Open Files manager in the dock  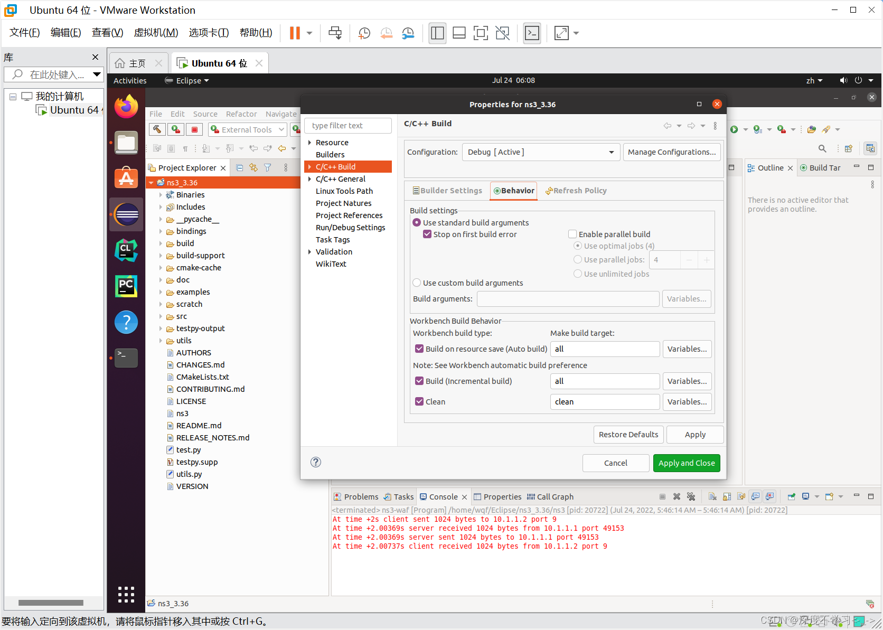(x=126, y=143)
